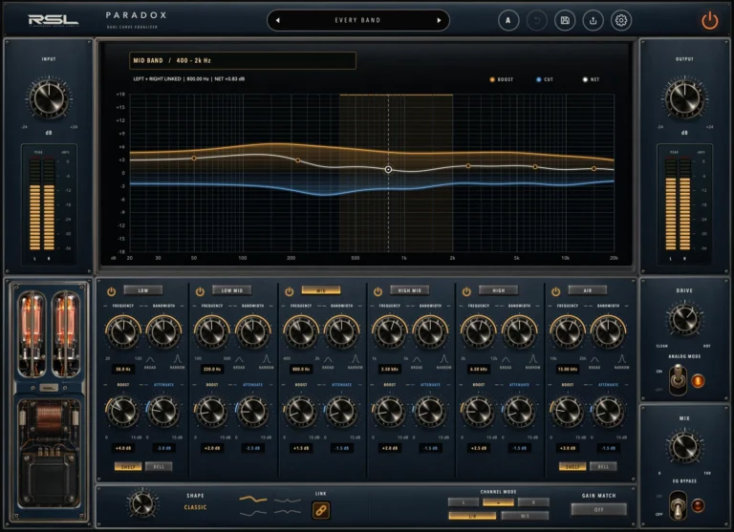734x532 pixels.
Task: Flip the Analog Mode toggle switch
Action: click(x=678, y=379)
